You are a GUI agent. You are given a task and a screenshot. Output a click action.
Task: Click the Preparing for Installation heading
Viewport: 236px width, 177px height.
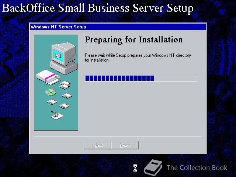134,40
